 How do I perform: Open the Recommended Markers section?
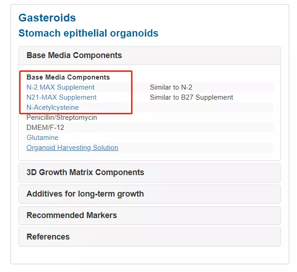72,215
